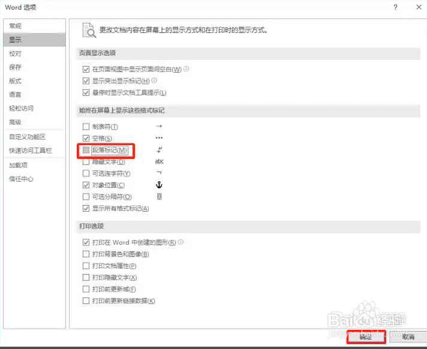This screenshot has width=427, height=349.
Task: Enable 打印隐藏文字 checkbox
Action: coord(86,278)
